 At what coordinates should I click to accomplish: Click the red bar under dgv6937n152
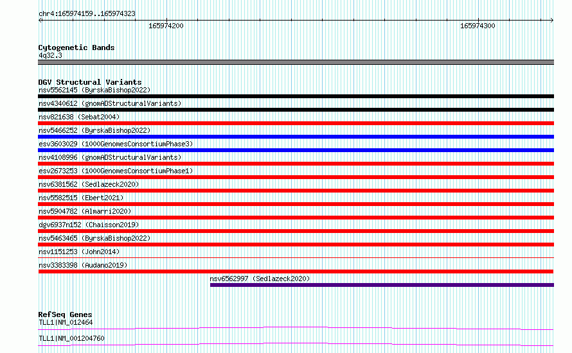click(x=296, y=231)
